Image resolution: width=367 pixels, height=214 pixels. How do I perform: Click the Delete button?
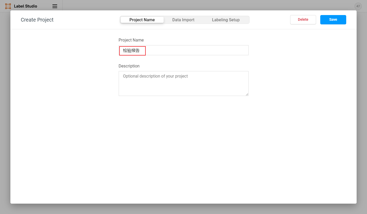click(x=303, y=20)
